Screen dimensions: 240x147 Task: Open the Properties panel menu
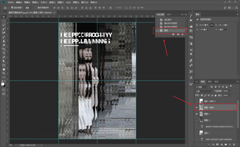pos(237,14)
